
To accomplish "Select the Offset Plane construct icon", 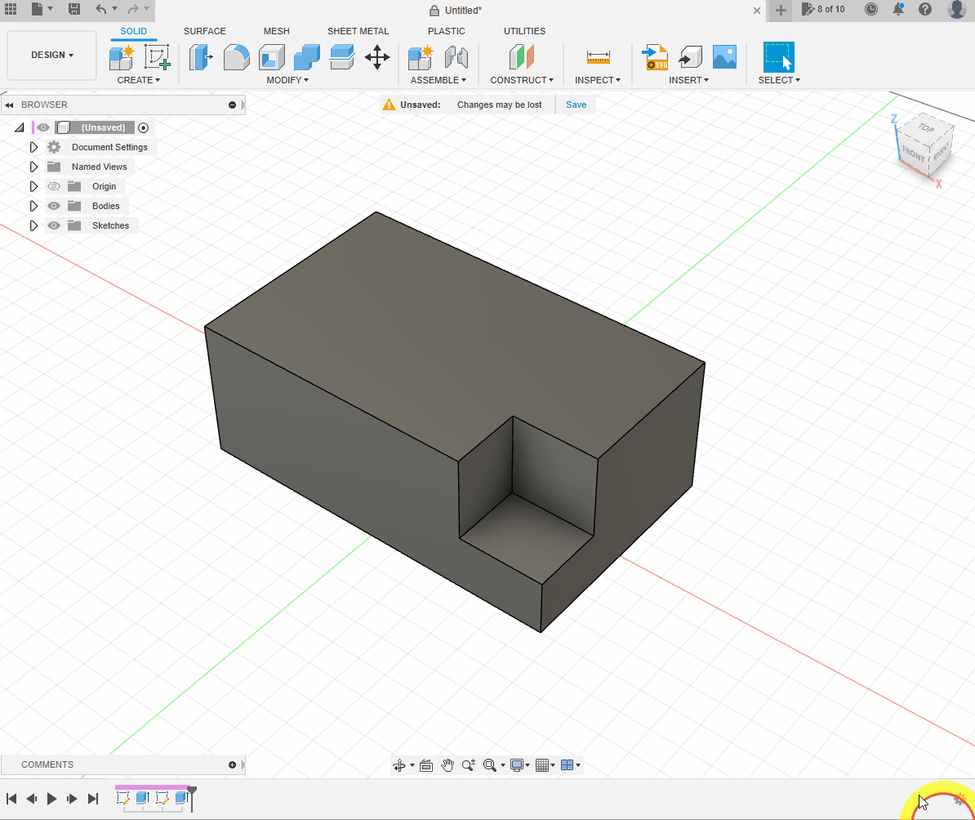I will (x=521, y=57).
